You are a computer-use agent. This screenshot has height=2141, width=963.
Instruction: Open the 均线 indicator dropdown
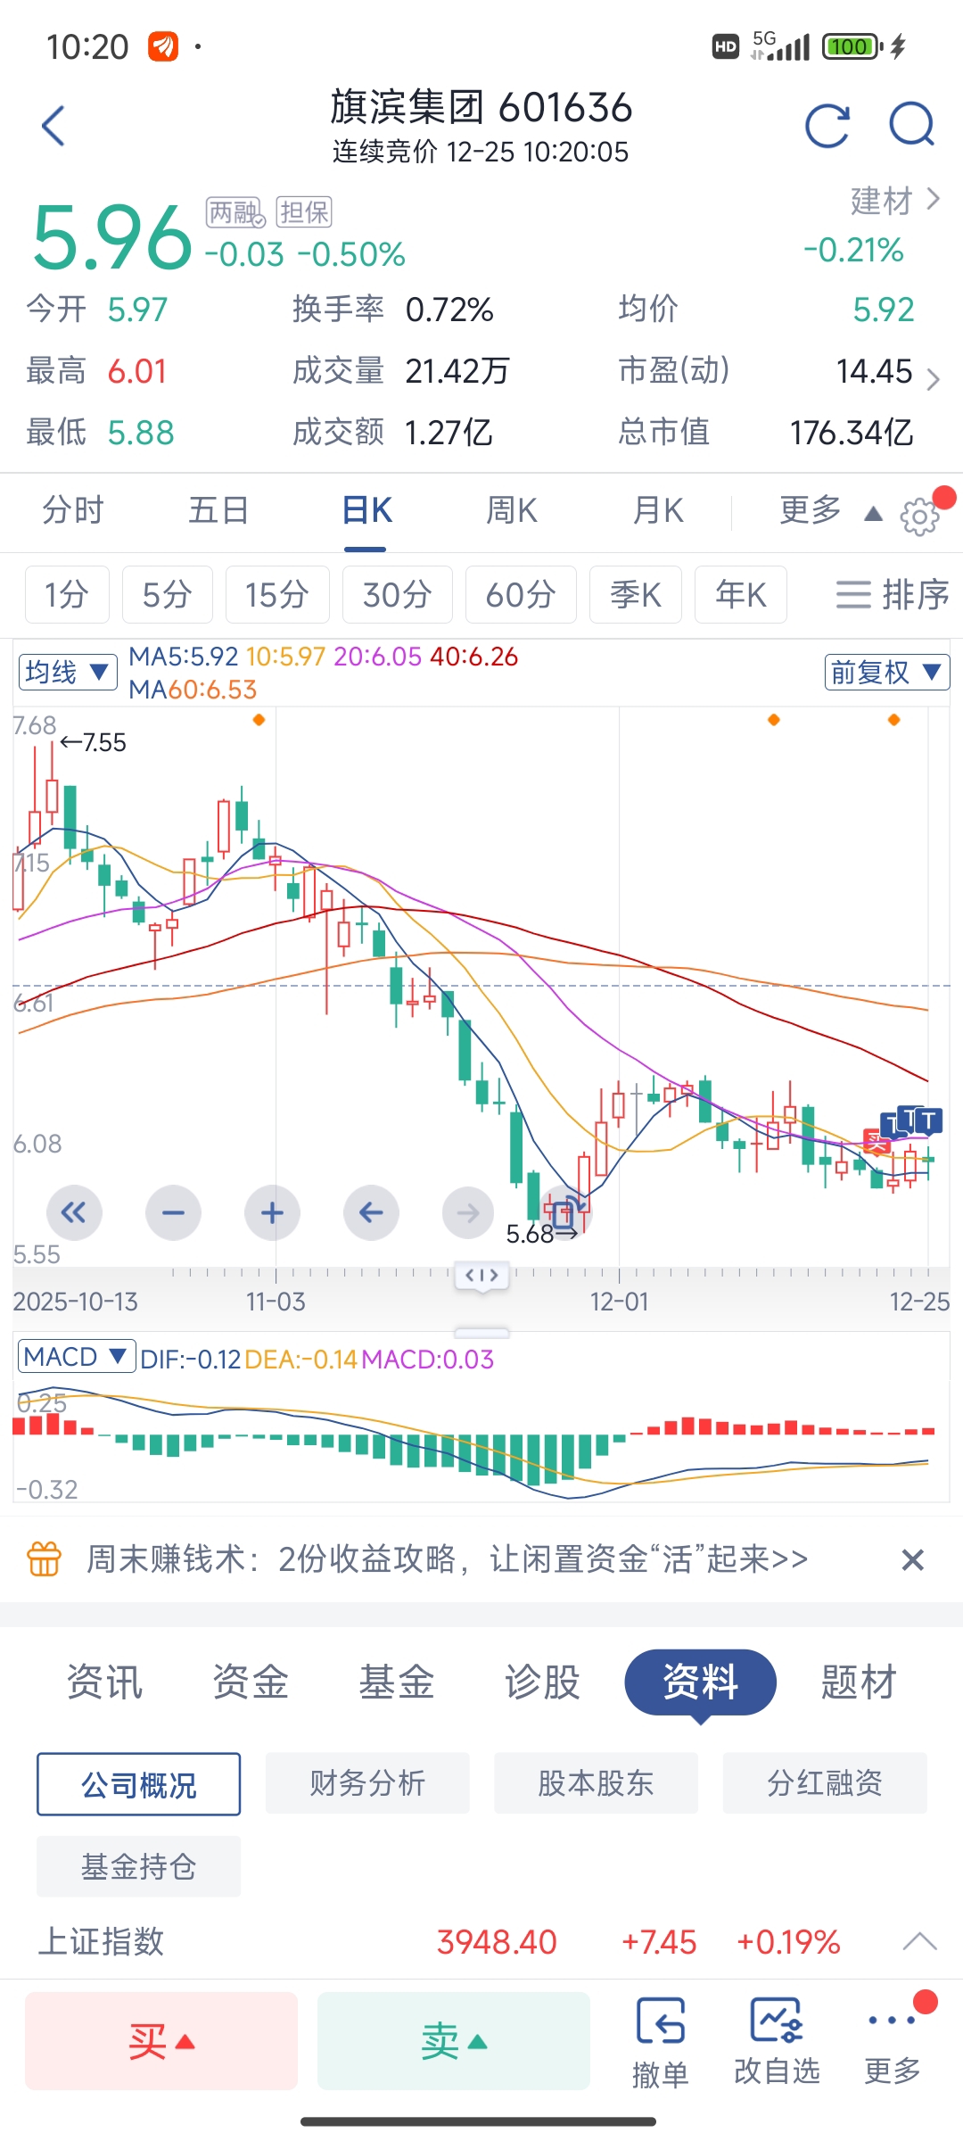click(x=68, y=672)
